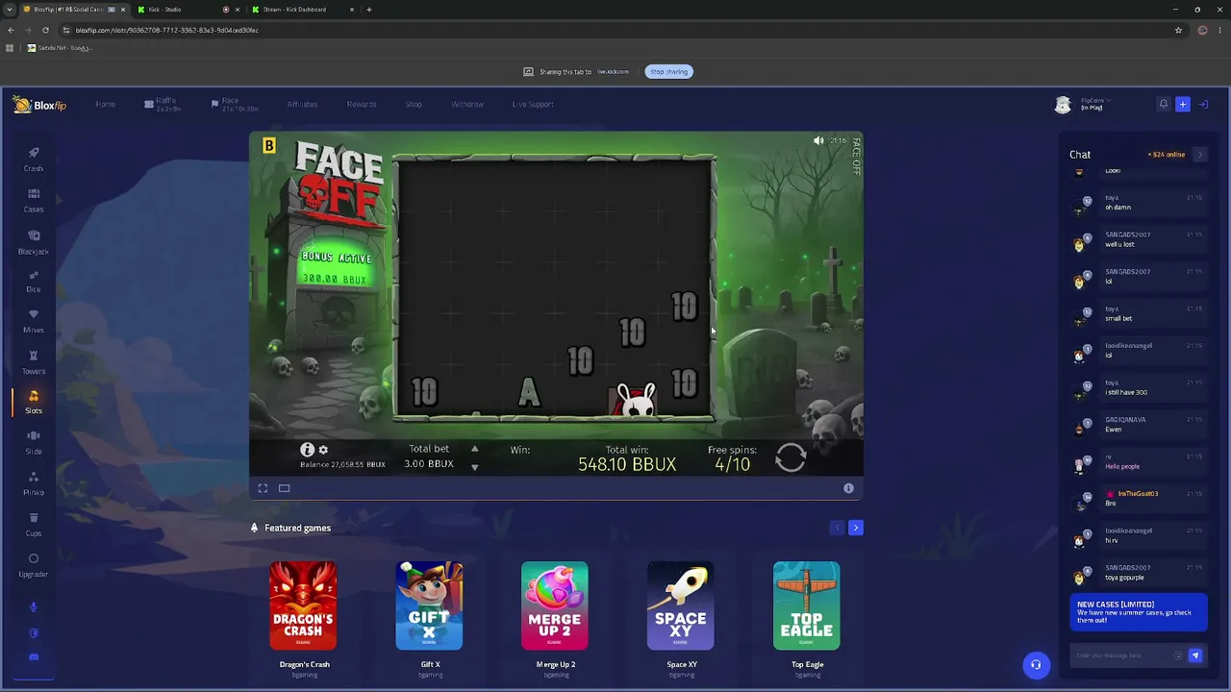Expand the Chrome tab search dropdown
This screenshot has height=692, width=1231.
coord(10,10)
